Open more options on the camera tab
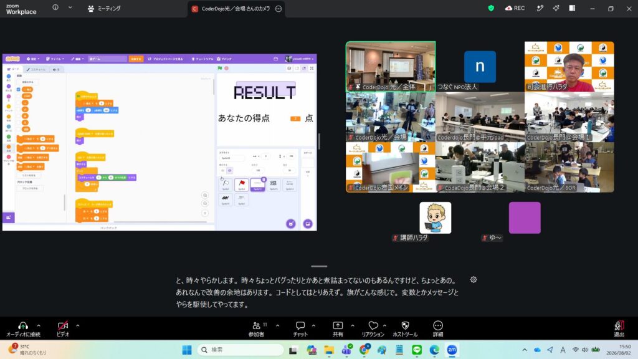 279,9
